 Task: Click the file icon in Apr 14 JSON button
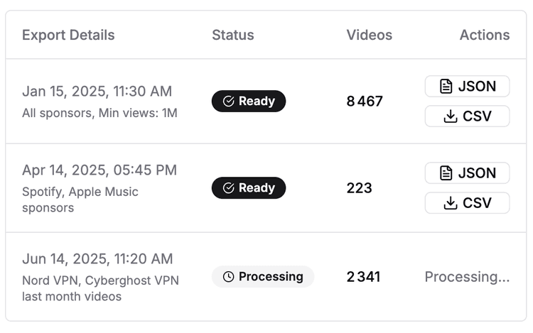click(446, 173)
